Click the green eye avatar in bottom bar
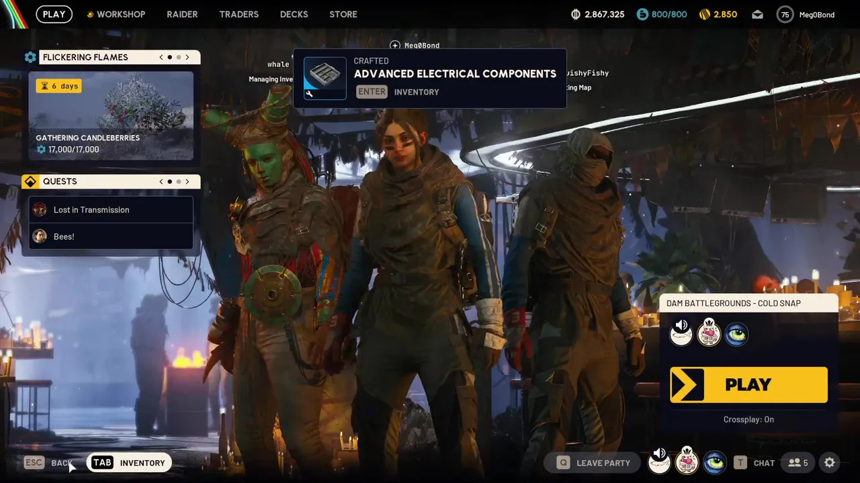860x483 pixels. point(714,462)
